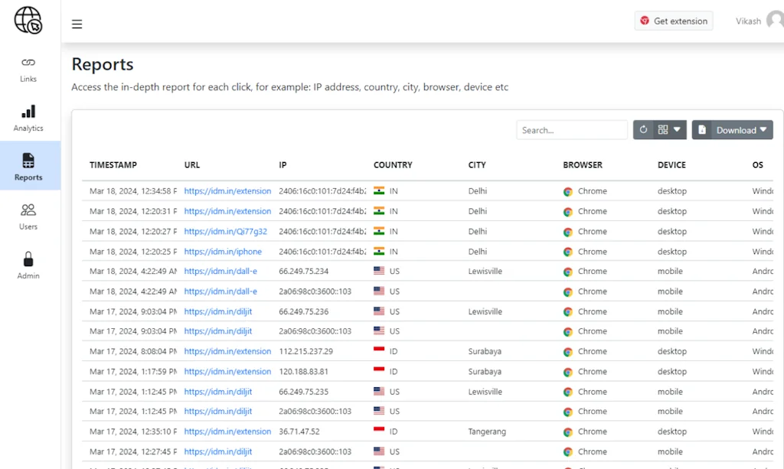Click the Search input field
The width and height of the screenshot is (784, 469).
click(x=571, y=129)
